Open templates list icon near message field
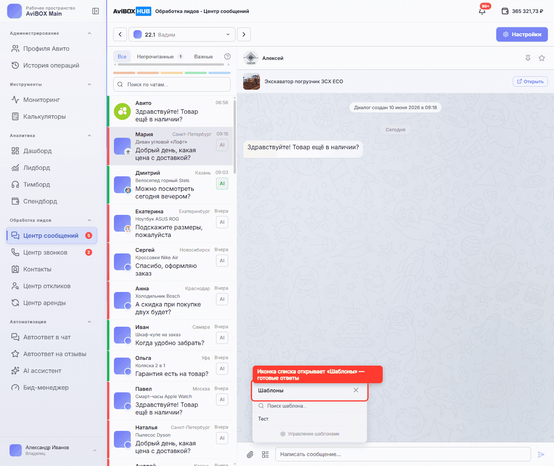The width and height of the screenshot is (554, 466). pyautogui.click(x=265, y=454)
